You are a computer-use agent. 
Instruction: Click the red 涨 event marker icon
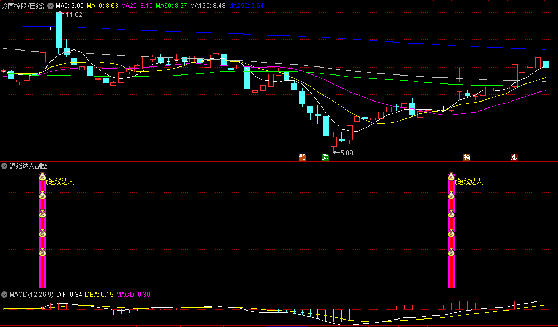tap(514, 157)
